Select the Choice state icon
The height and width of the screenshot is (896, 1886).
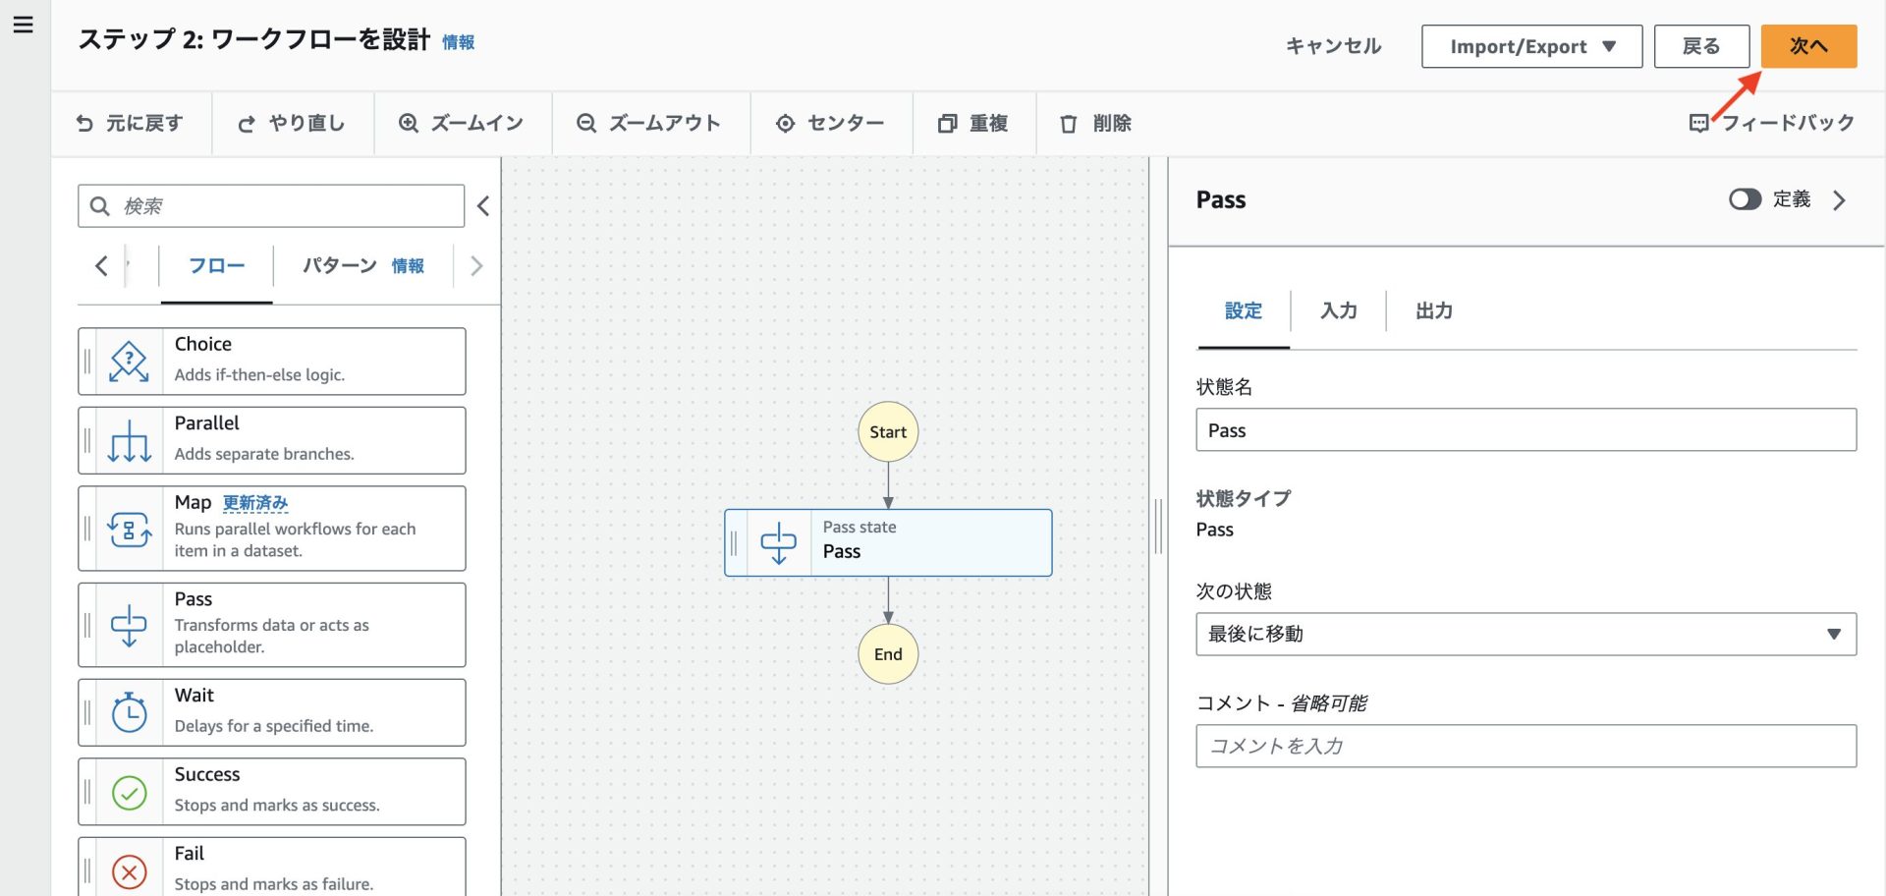coord(129,359)
